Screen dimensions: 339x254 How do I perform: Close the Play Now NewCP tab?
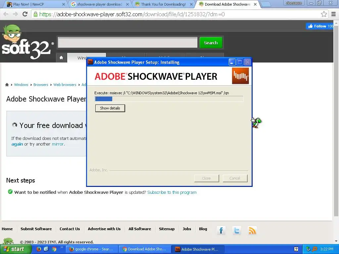pos(63,4)
